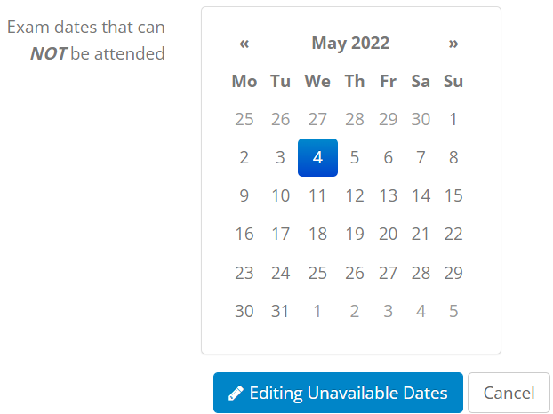Click the Cancel button

(x=509, y=393)
